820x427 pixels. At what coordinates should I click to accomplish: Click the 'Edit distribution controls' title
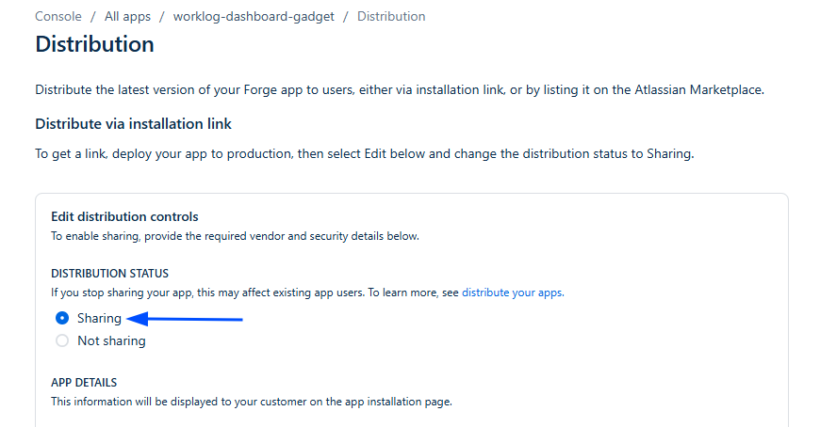pos(124,216)
